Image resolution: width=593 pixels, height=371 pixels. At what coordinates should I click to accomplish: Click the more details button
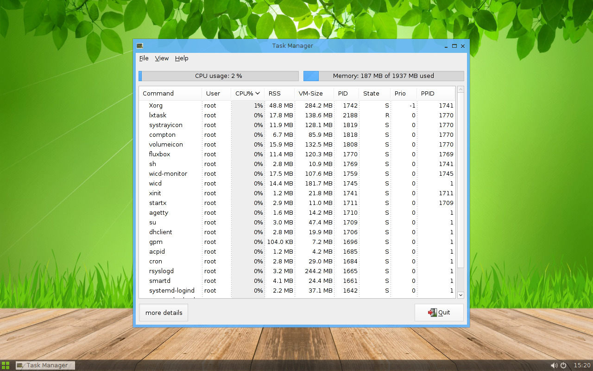[x=164, y=313]
